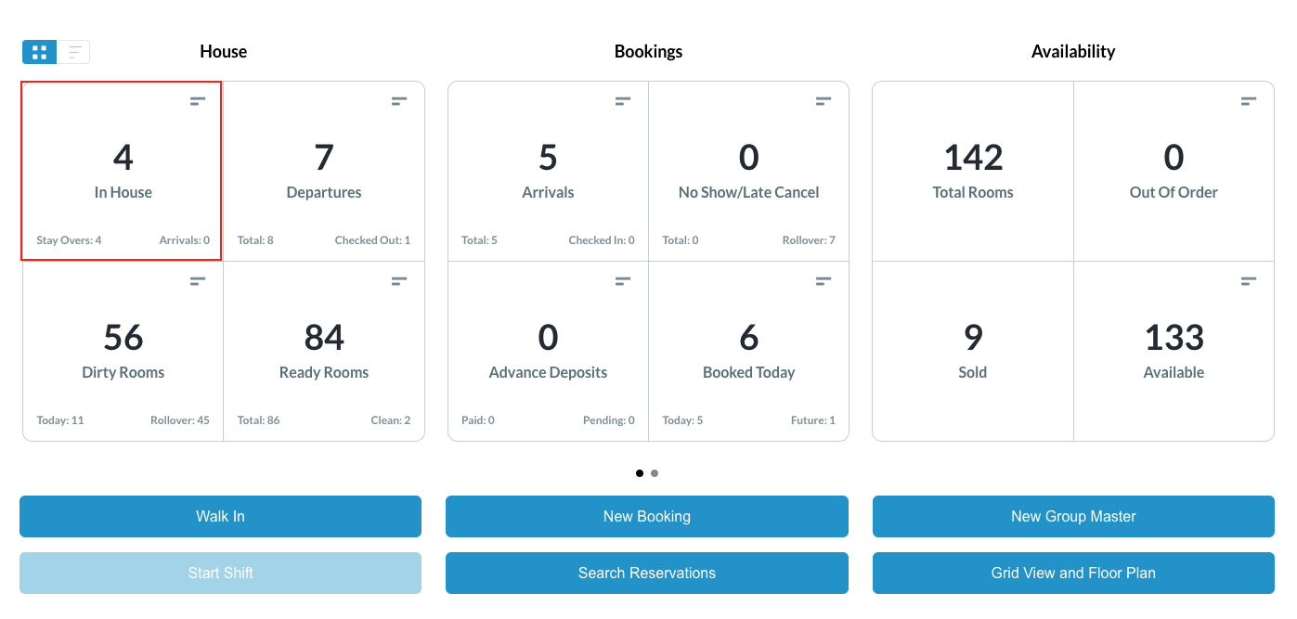Click the New Booking button
This screenshot has height=619, width=1297.
[x=646, y=516]
